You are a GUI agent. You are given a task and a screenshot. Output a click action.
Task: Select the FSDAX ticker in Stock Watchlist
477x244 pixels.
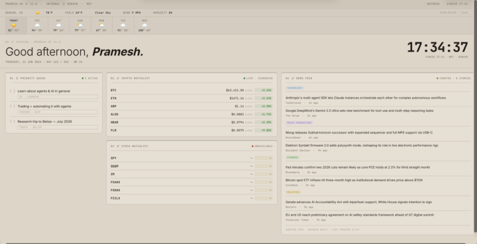(x=115, y=190)
